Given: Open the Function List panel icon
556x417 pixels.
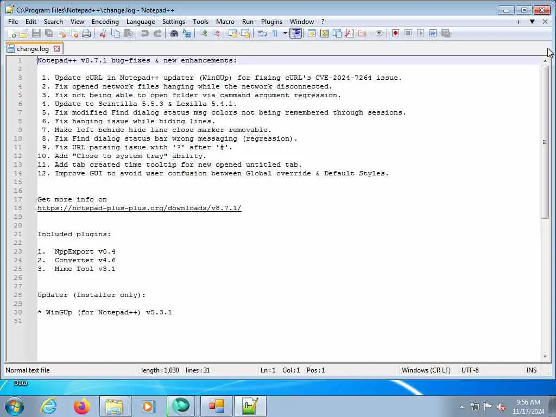Looking at the screenshot, I should coord(350,33).
